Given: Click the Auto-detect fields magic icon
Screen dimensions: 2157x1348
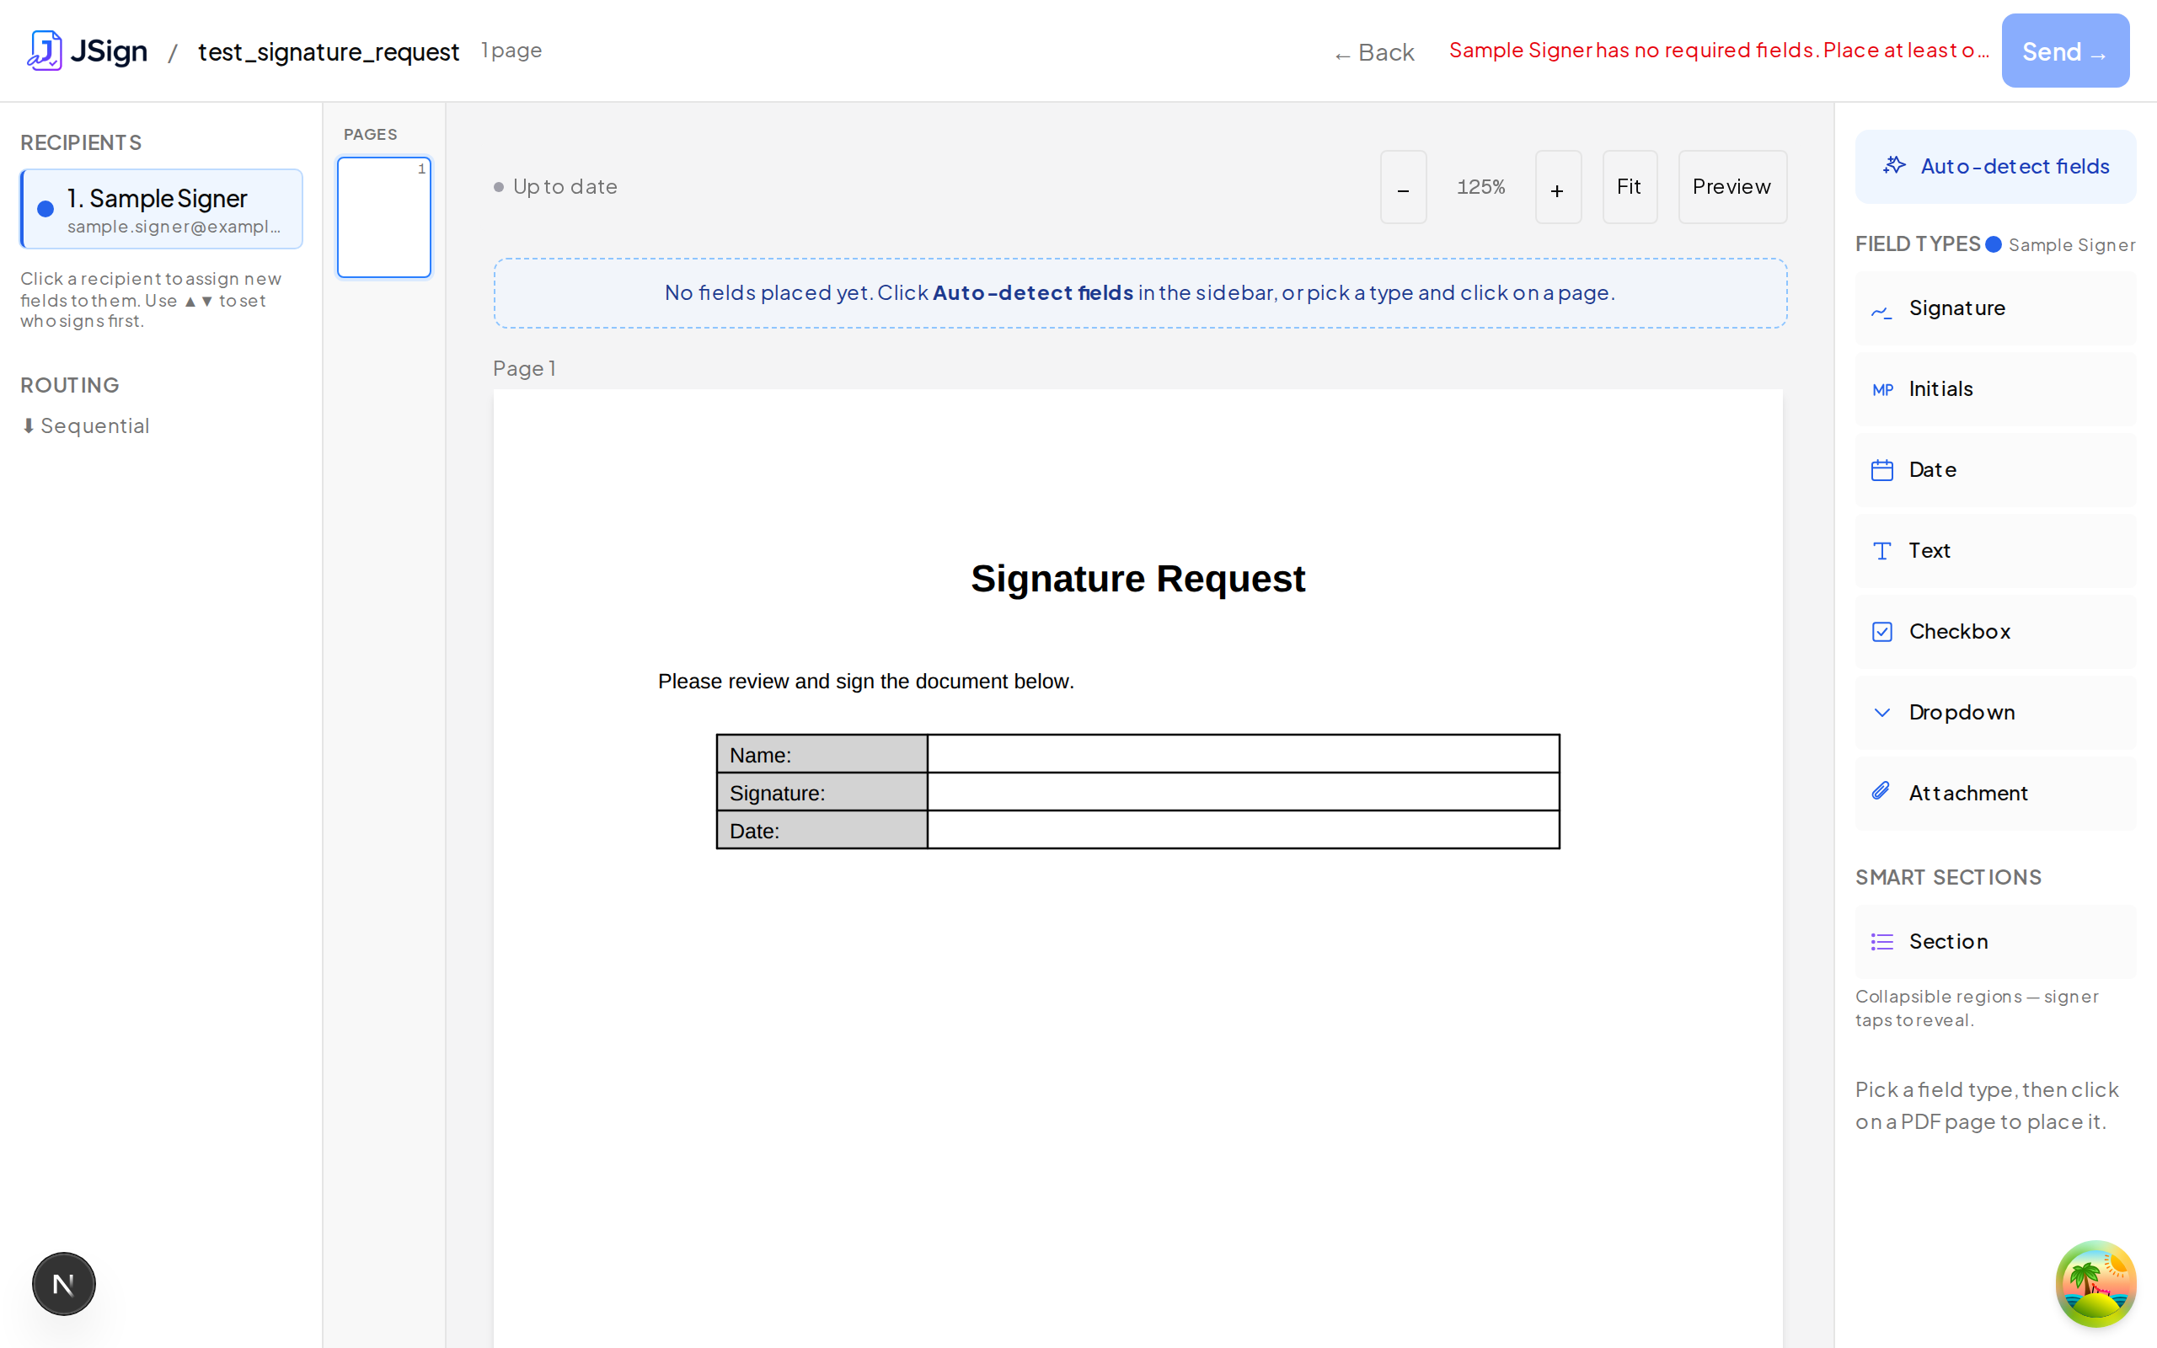Looking at the screenshot, I should click(1894, 166).
